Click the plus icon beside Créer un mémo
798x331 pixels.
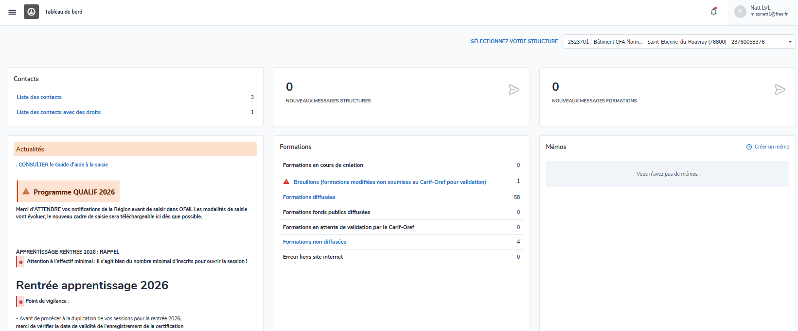coord(749,147)
